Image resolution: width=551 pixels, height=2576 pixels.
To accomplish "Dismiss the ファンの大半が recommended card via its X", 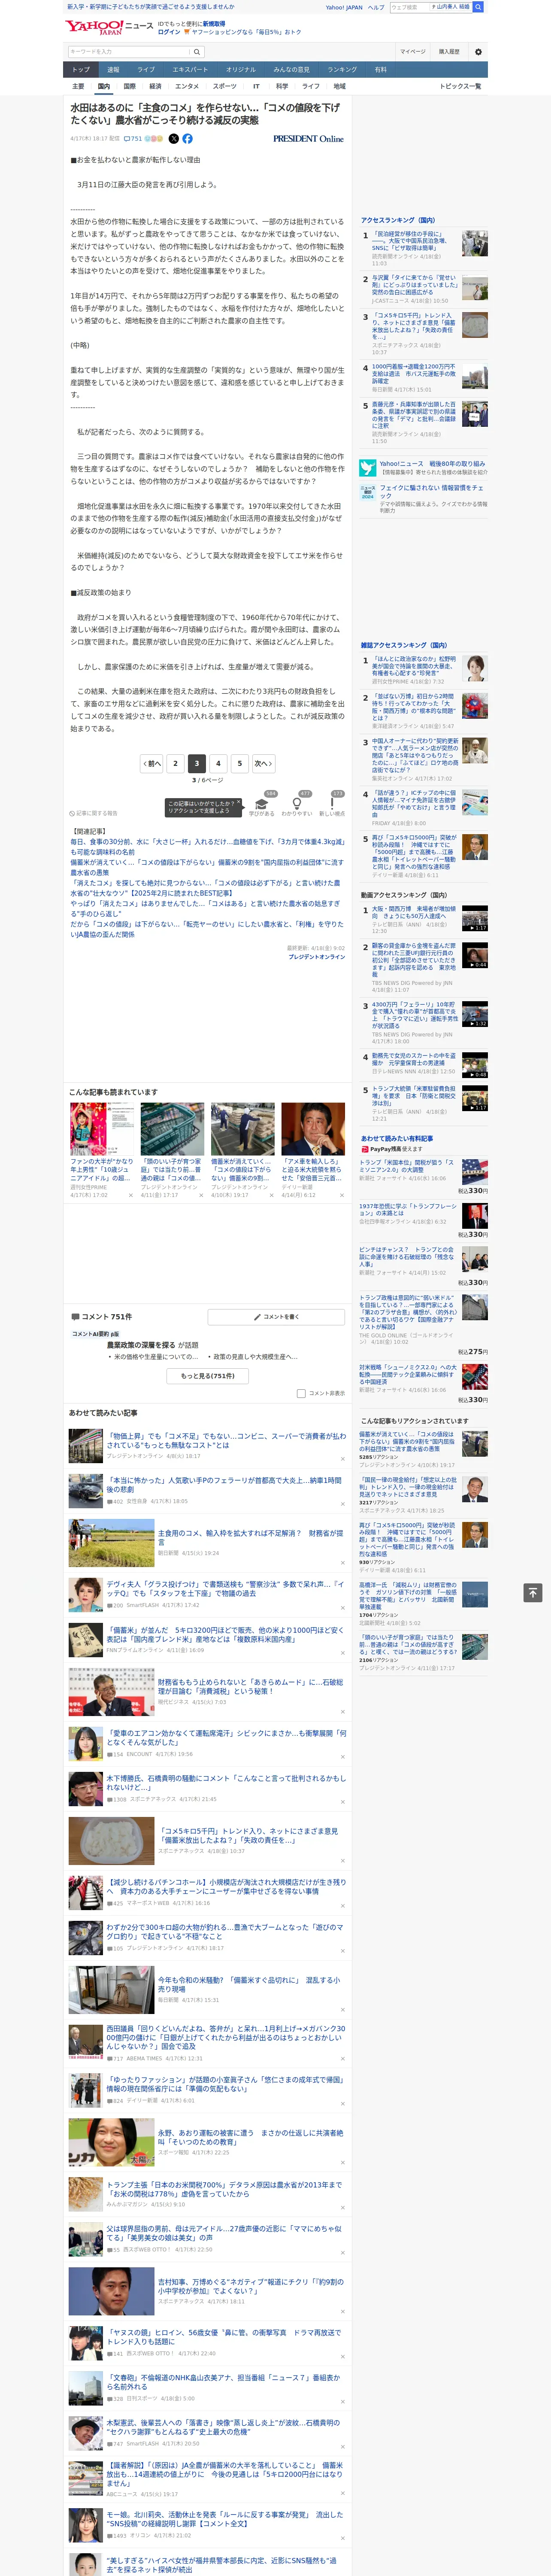I will (130, 1195).
